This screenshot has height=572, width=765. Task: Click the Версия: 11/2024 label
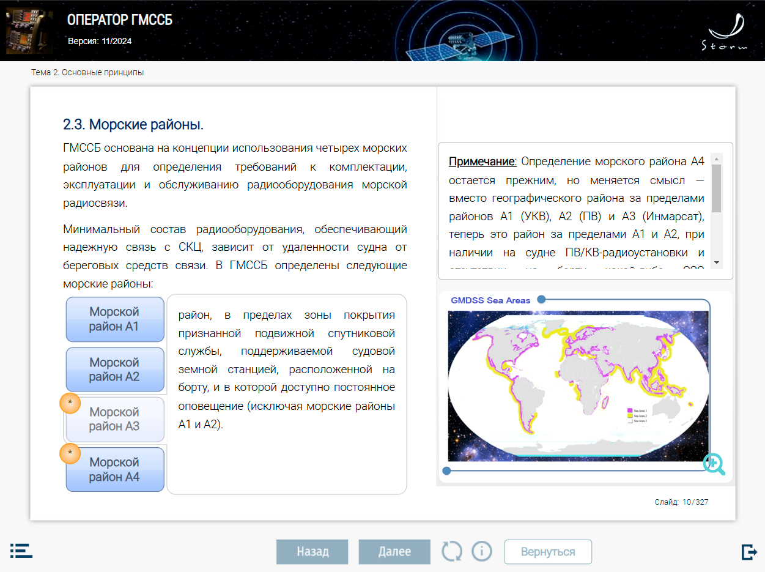click(x=100, y=42)
